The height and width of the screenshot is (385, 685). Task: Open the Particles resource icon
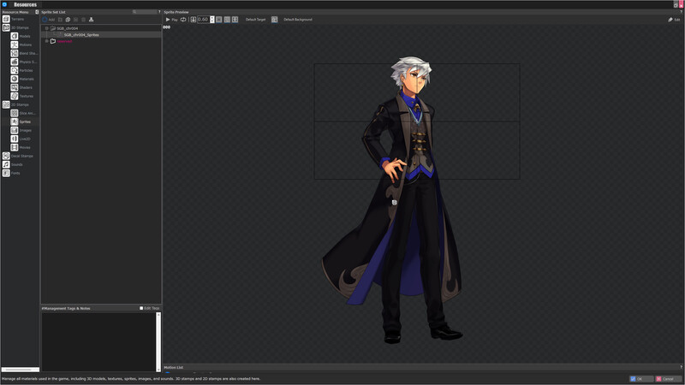pyautogui.click(x=15, y=70)
